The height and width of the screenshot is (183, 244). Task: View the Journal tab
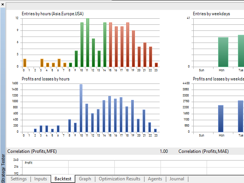point(177,179)
